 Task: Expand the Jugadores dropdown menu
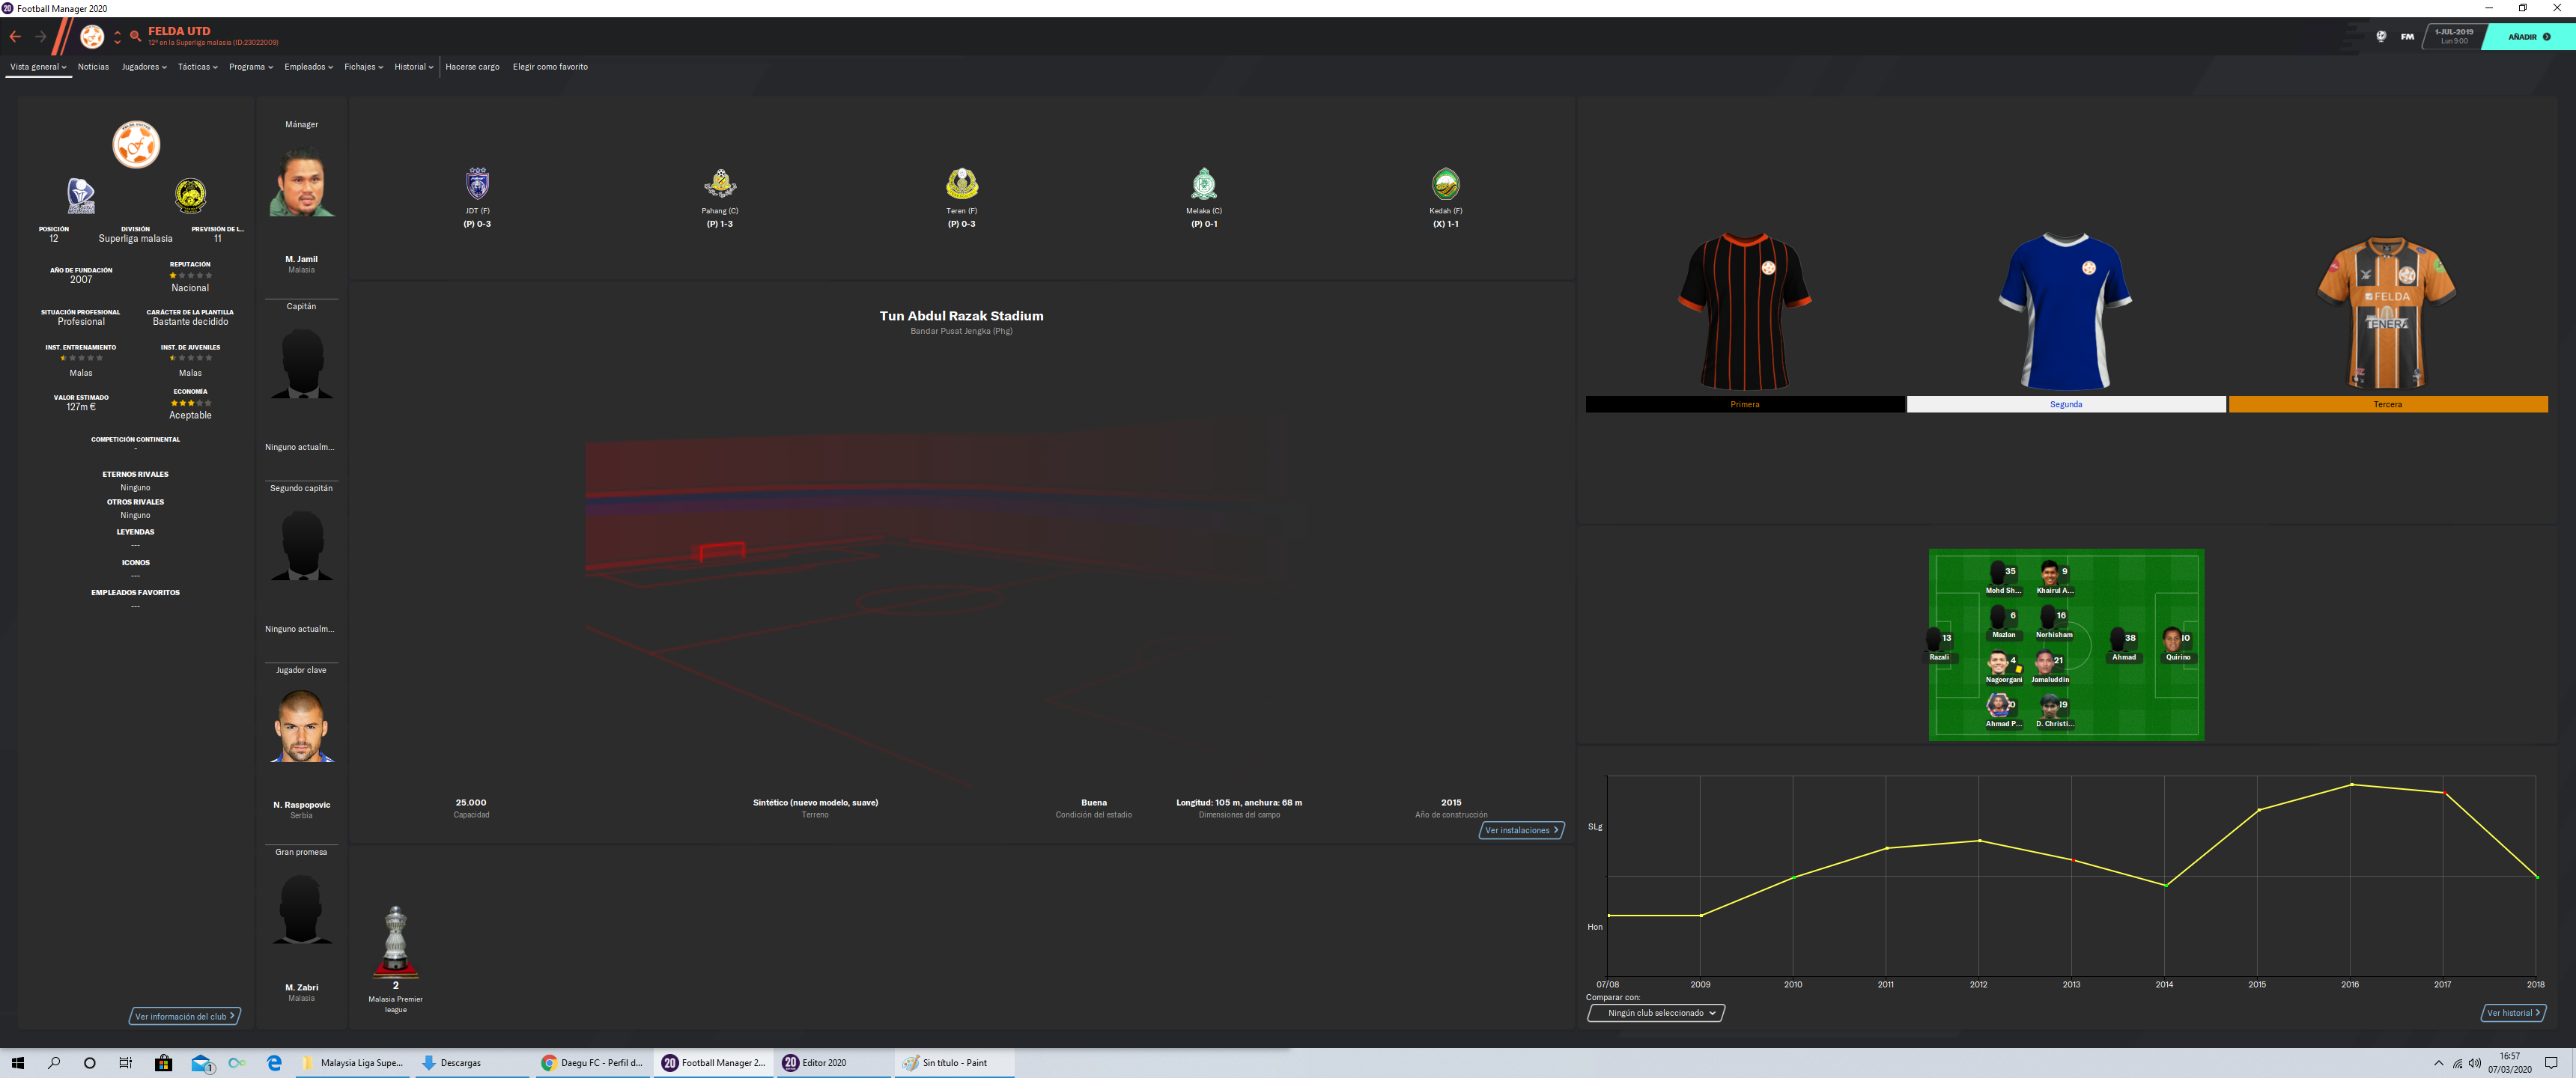[x=144, y=67]
